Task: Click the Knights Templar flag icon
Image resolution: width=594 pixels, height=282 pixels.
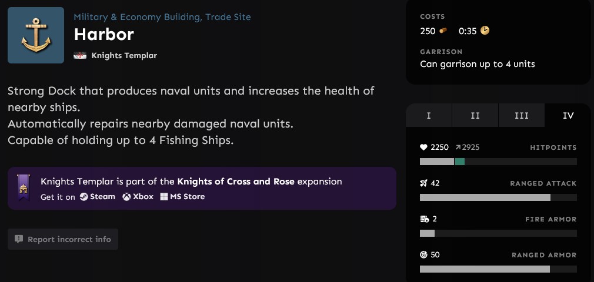Action: click(80, 56)
